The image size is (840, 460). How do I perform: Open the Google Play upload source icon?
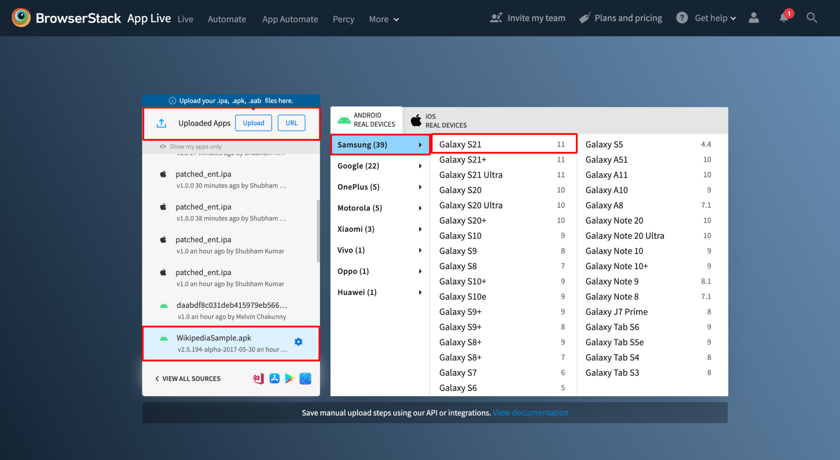coord(290,378)
